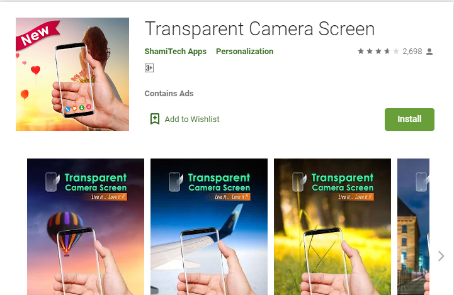This screenshot has width=454, height=295.
Task: Open the hot air balloon screenshot
Action: coord(86,226)
